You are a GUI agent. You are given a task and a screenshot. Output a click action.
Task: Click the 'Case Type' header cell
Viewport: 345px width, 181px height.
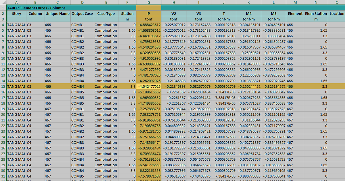tap(106, 14)
